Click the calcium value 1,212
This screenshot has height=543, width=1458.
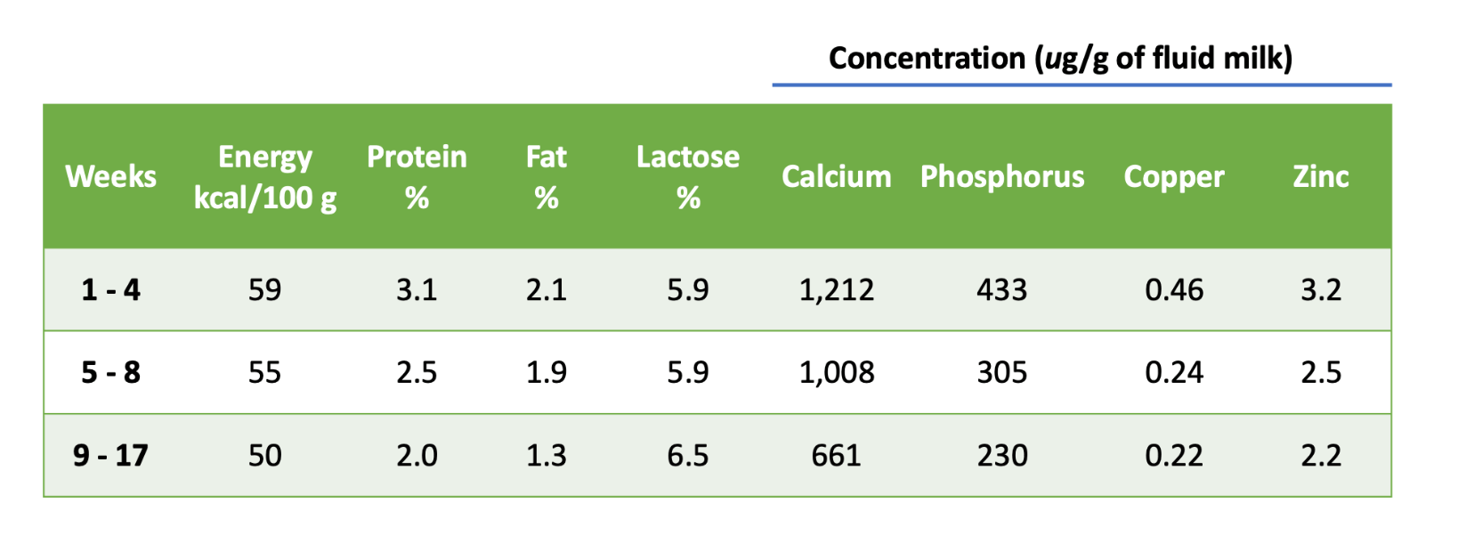(836, 290)
